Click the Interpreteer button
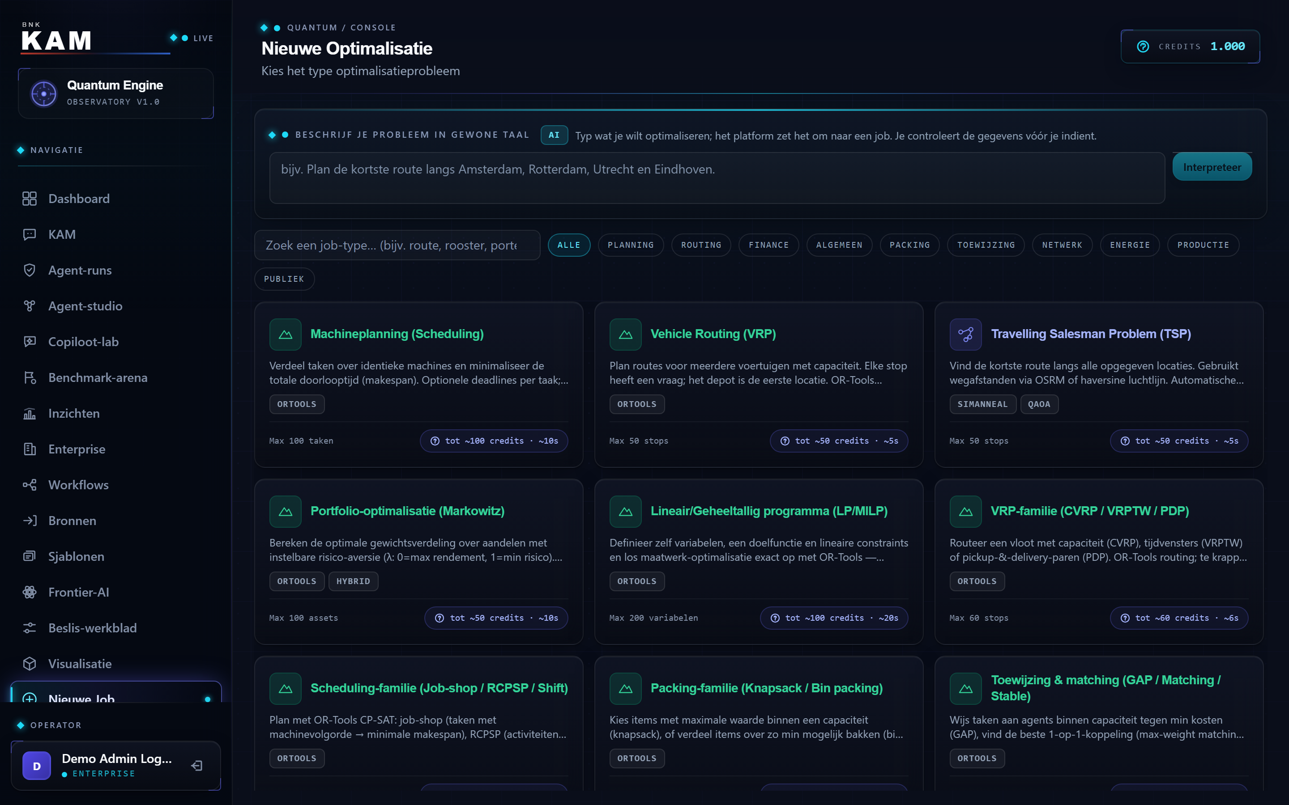 pyautogui.click(x=1212, y=167)
